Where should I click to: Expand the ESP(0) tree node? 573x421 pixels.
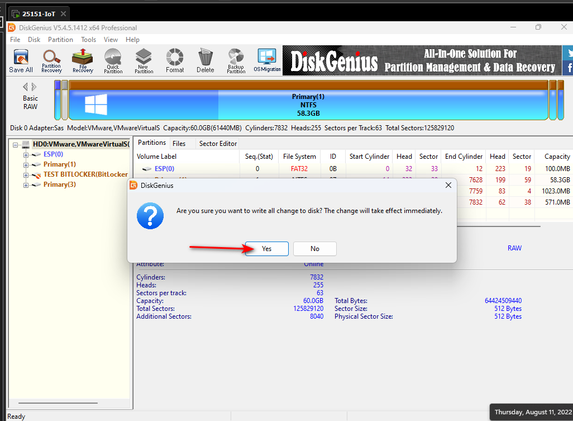coord(26,155)
